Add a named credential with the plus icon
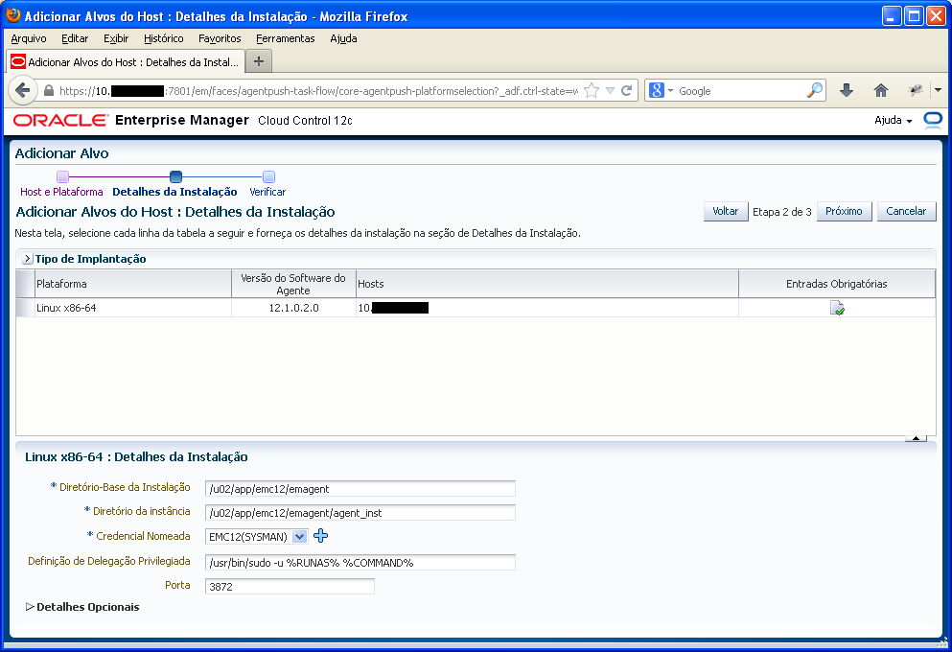This screenshot has height=652, width=952. coord(320,536)
